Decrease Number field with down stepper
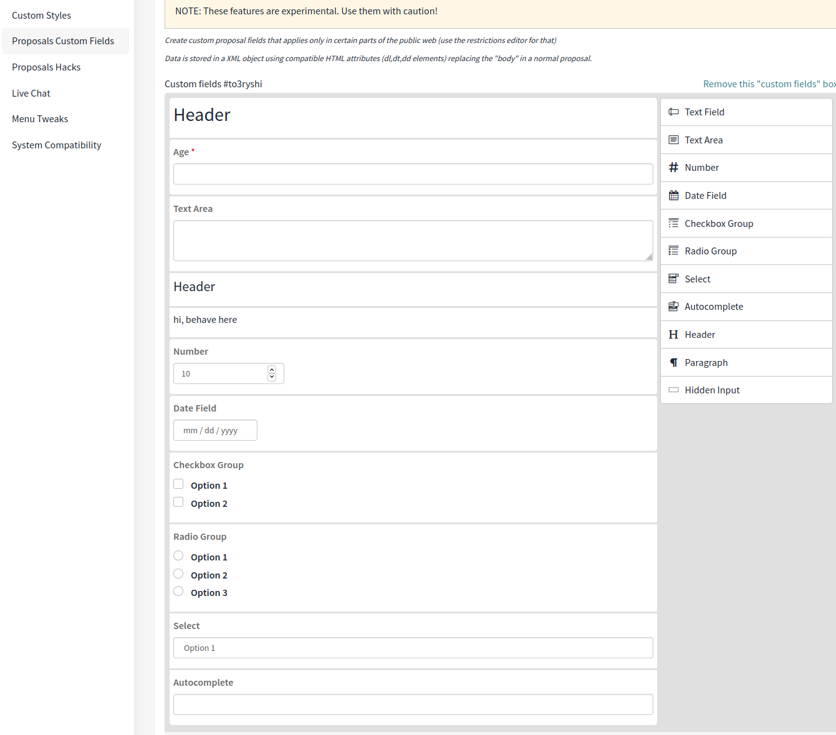 tap(272, 377)
